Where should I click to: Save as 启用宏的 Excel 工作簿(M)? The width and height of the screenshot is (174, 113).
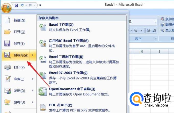pos(82,45)
